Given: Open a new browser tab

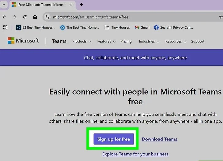Looking at the screenshot, I should coord(81,5).
